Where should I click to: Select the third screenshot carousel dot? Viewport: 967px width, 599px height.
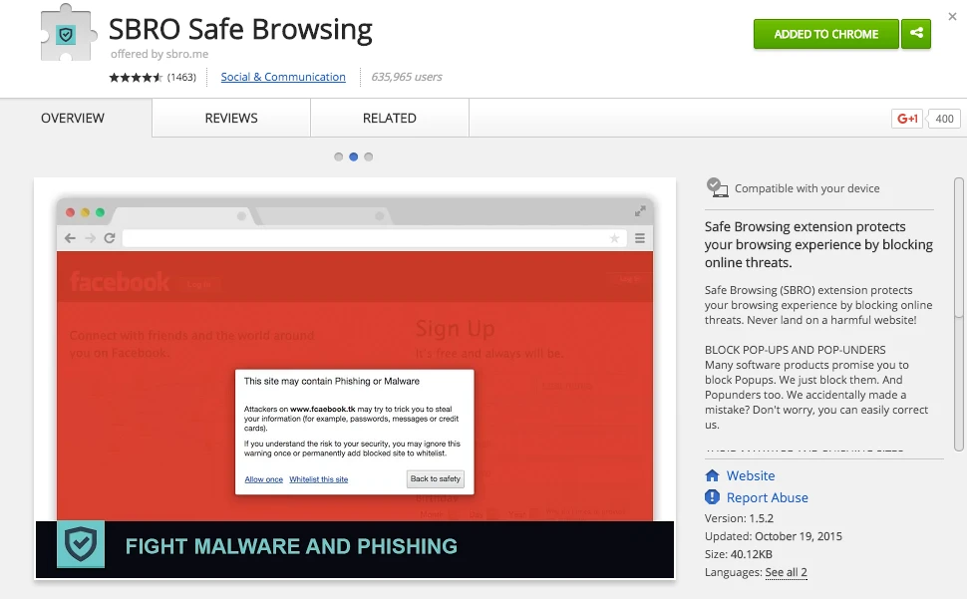click(368, 156)
